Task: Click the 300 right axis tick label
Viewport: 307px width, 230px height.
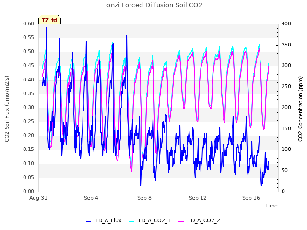Action: coord(286,65)
